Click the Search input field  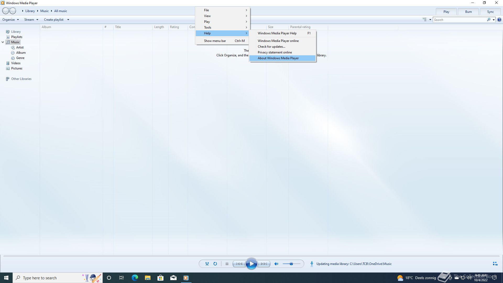460,20
